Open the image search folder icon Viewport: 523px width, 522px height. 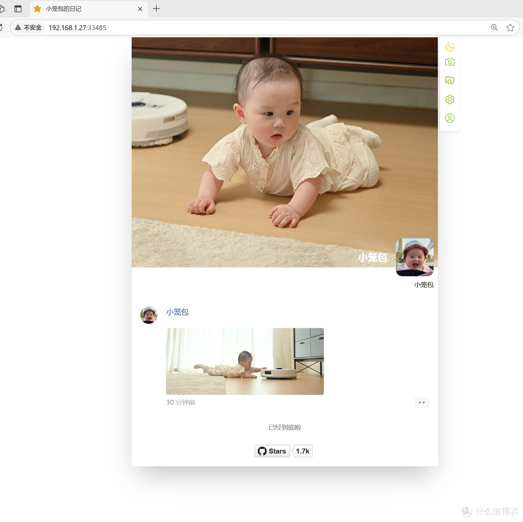(449, 80)
